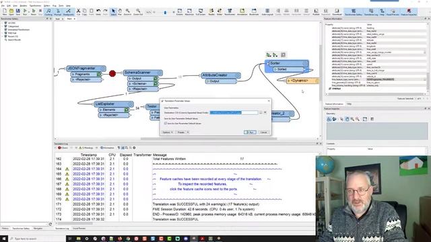Viewport: 431px width, 242px height.
Task: Undo the last action
Action: click(98, 11)
